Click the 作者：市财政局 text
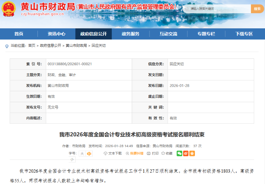This screenshot has height=184, width=265. [74, 146]
